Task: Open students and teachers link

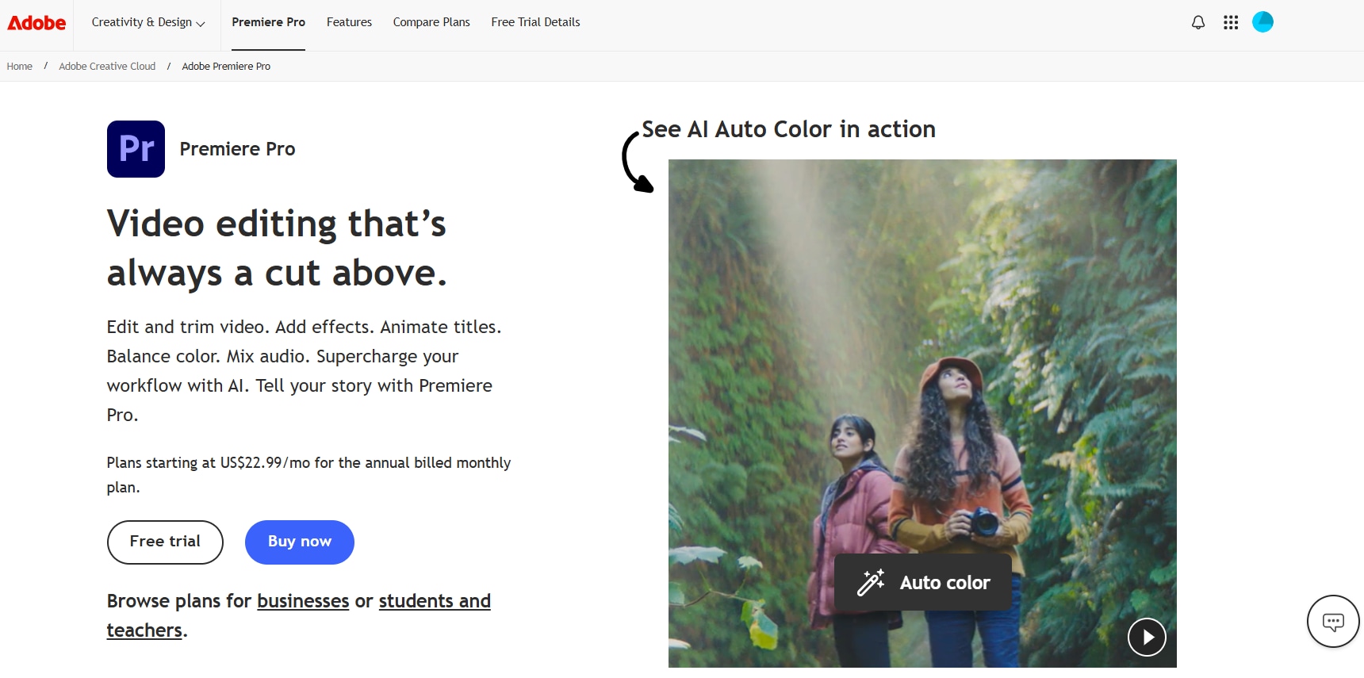Action: point(298,615)
